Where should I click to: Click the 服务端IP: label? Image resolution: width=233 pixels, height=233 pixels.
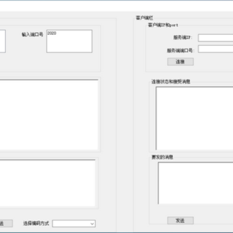click(183, 38)
